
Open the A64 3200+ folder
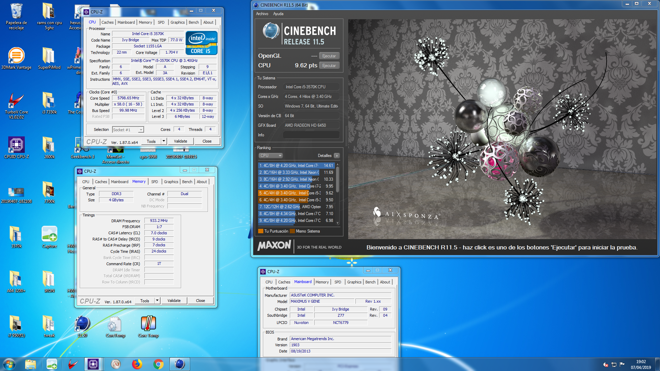[16, 282]
